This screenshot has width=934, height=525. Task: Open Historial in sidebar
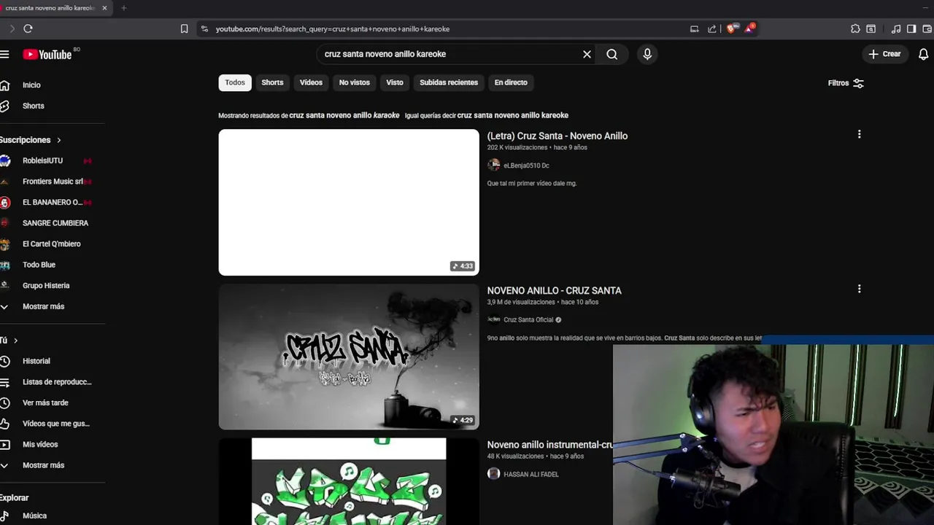click(x=36, y=361)
